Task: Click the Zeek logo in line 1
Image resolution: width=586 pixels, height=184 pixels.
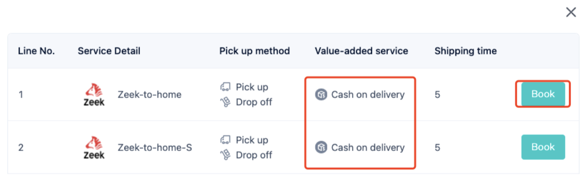Action: tap(94, 95)
